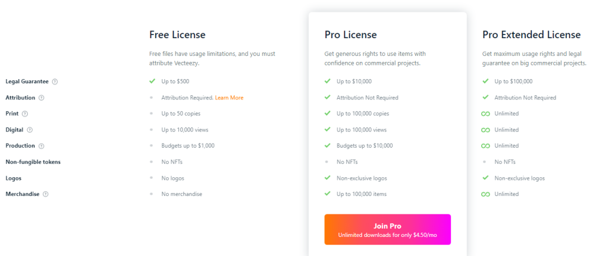The width and height of the screenshot is (609, 256).
Task: Click the help icon beside Legal Guarantee
Action: pos(55,82)
